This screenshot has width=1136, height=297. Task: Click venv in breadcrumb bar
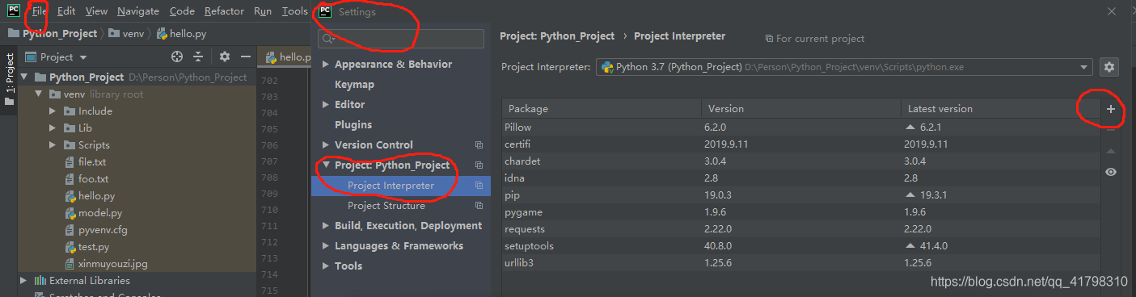[x=127, y=34]
